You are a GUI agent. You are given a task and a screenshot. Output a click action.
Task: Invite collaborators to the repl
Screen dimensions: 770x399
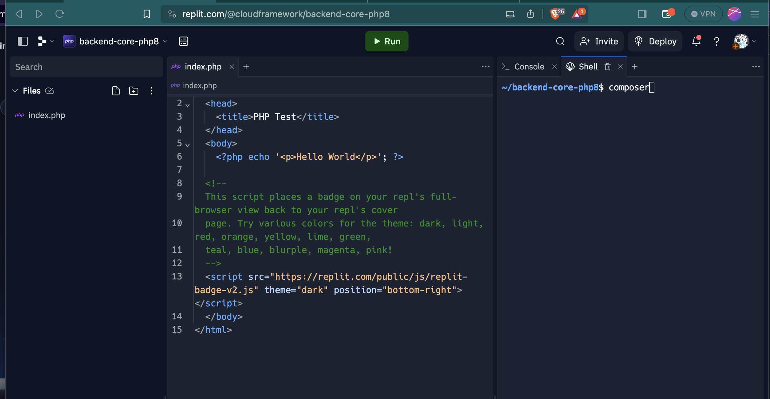coord(599,41)
